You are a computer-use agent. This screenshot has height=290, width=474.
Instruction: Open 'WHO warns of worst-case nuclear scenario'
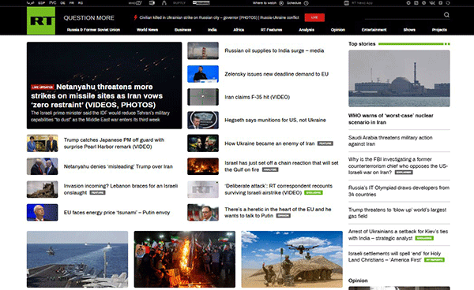(x=390, y=119)
